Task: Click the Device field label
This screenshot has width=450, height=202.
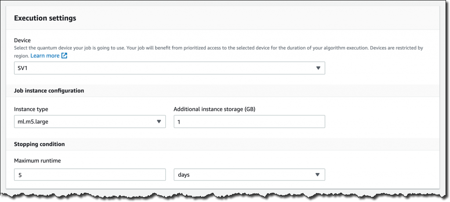Action: point(22,40)
